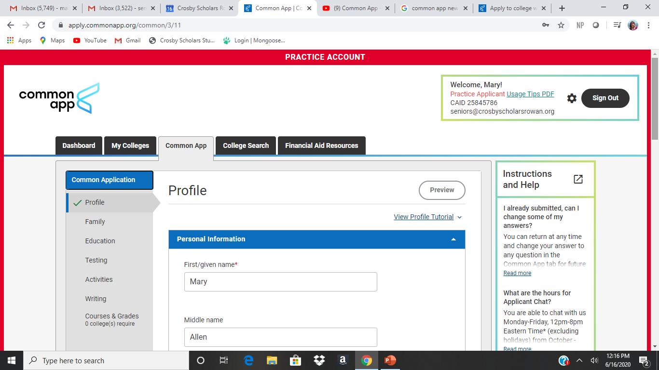Image resolution: width=659 pixels, height=370 pixels.
Task: Click the Sign Out button
Action: [605, 98]
